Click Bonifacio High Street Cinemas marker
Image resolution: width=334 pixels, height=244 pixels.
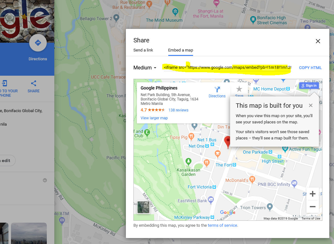pos(253,20)
